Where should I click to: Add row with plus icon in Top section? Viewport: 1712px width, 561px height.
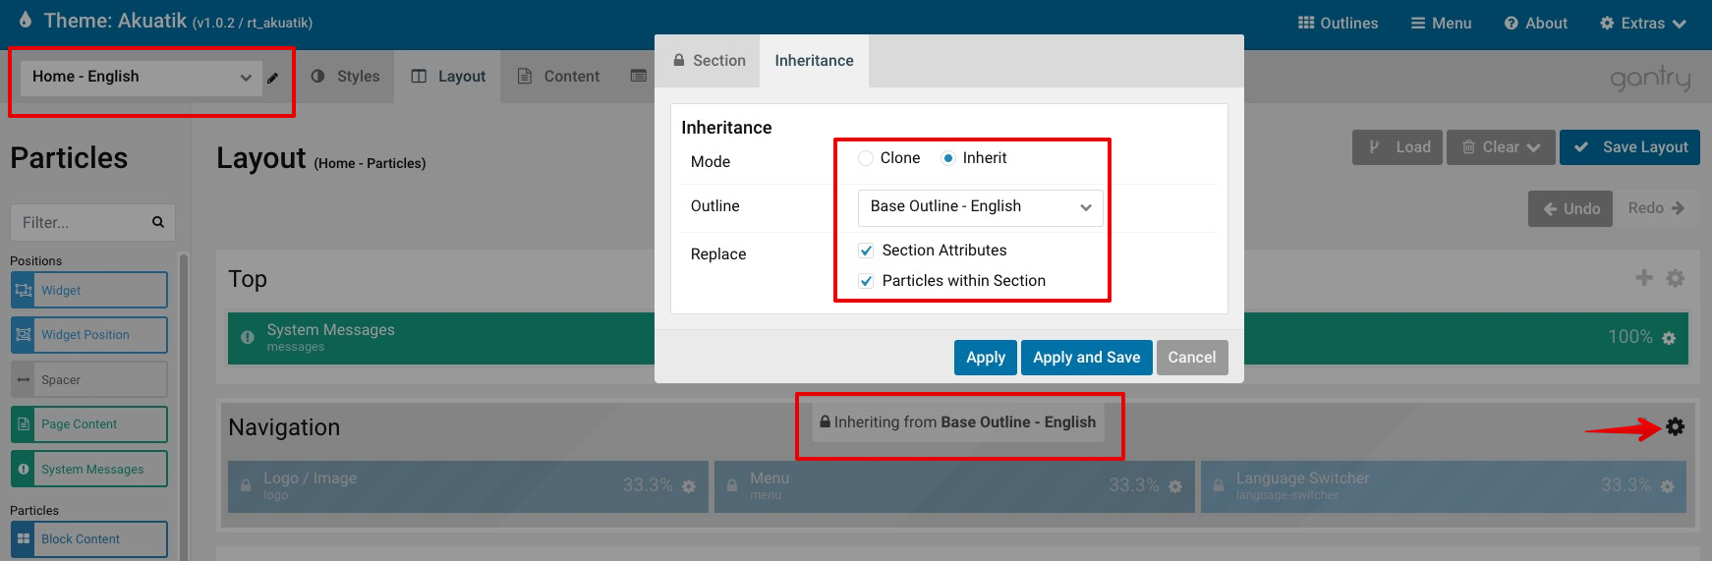click(1644, 278)
